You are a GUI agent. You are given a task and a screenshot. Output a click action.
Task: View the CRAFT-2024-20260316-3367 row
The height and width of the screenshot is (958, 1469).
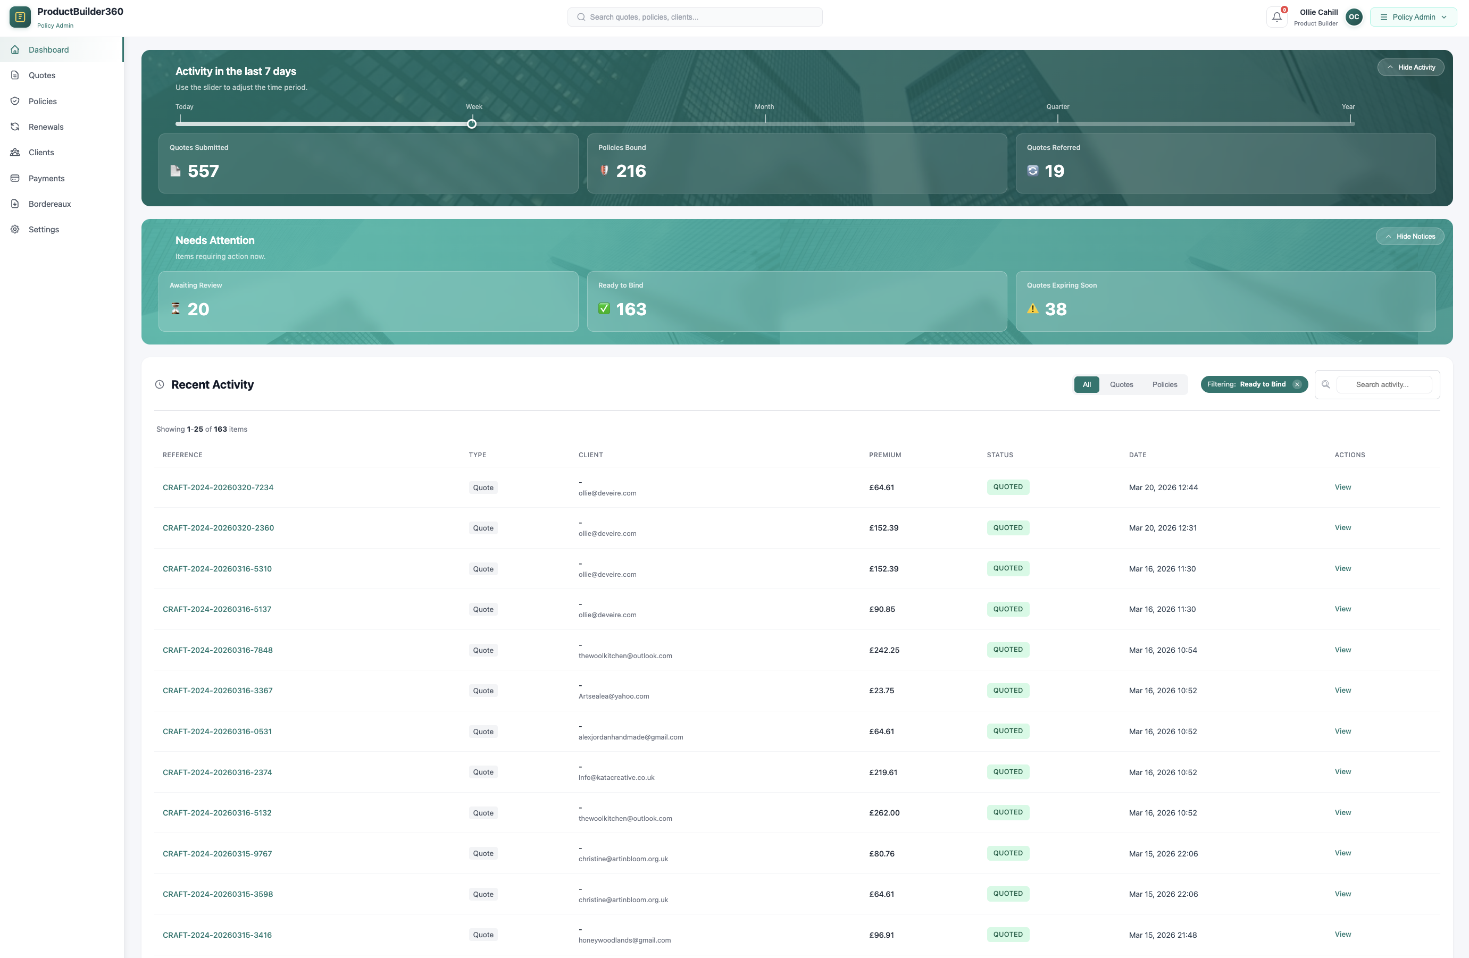tap(1342, 690)
